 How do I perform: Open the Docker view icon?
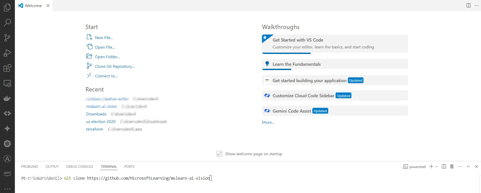[x=7, y=99]
